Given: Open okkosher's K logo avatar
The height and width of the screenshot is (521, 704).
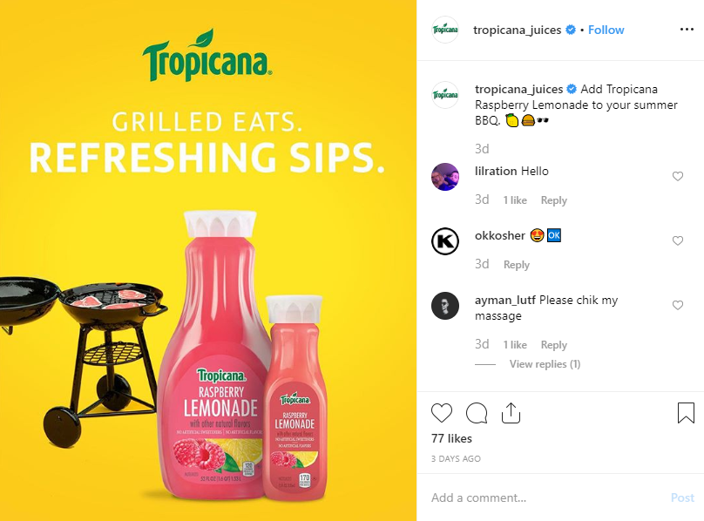Looking at the screenshot, I should click(445, 241).
